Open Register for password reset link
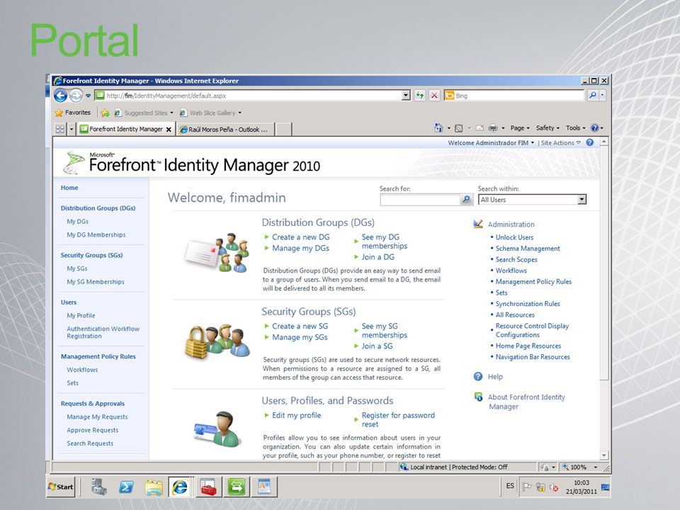This screenshot has width=680, height=510. pos(398,420)
